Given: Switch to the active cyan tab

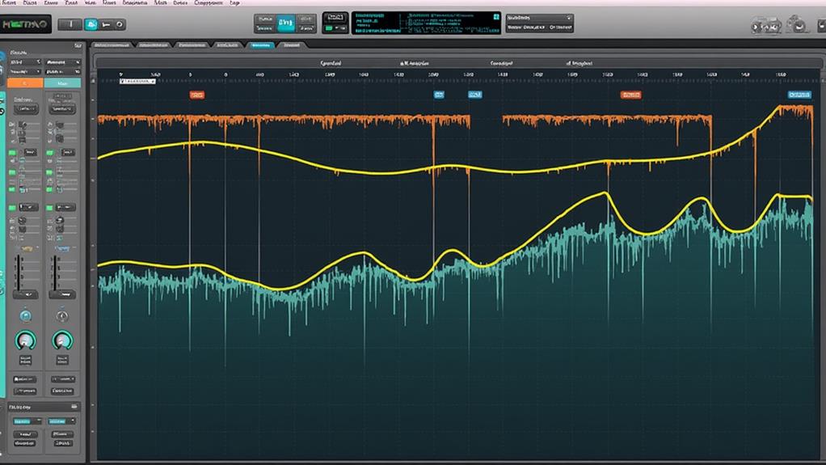Looking at the screenshot, I should click(x=261, y=45).
